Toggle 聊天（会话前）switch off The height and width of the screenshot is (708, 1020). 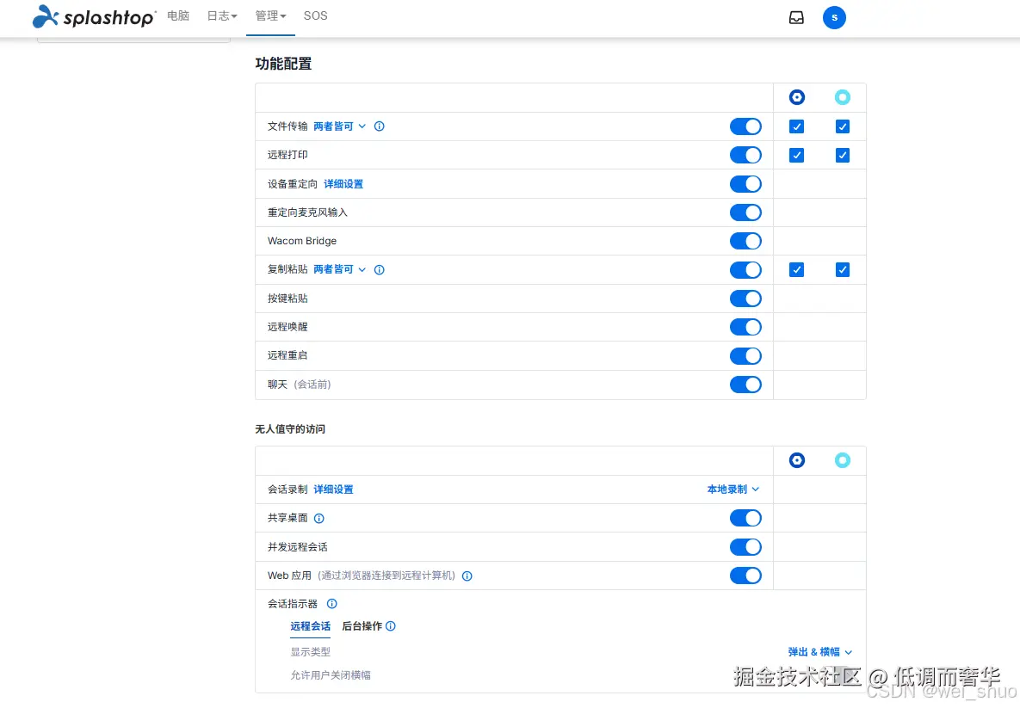coord(745,385)
